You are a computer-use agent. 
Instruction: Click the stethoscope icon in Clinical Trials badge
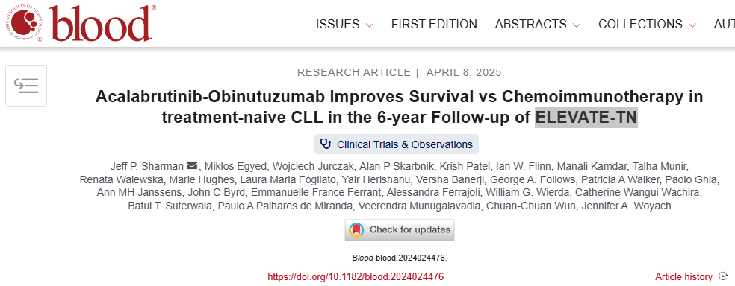point(326,144)
